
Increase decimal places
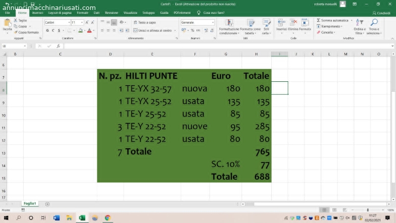206,30
